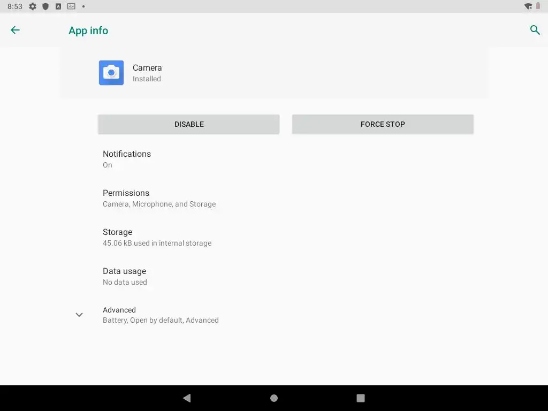Screen dimensions: 548x411
Task: Tap the 'No data used' summary
Action: click(x=125, y=283)
